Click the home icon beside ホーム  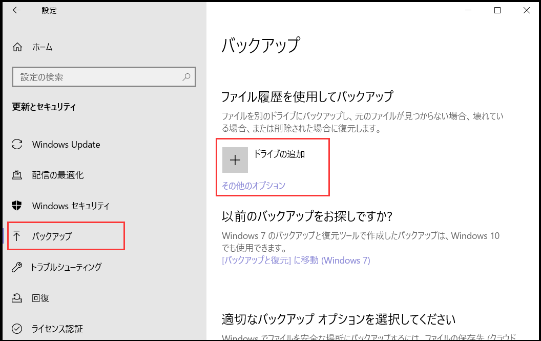click(17, 47)
